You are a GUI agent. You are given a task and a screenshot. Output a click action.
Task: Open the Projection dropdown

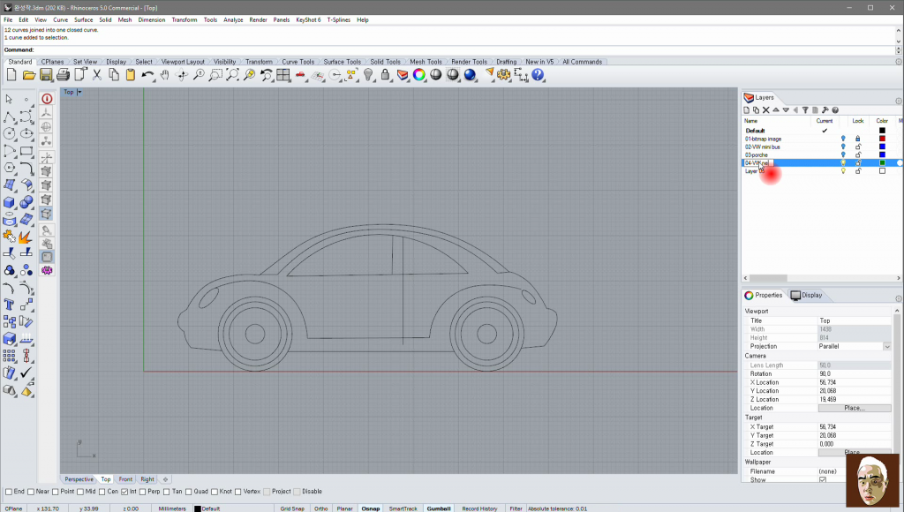[x=886, y=347]
